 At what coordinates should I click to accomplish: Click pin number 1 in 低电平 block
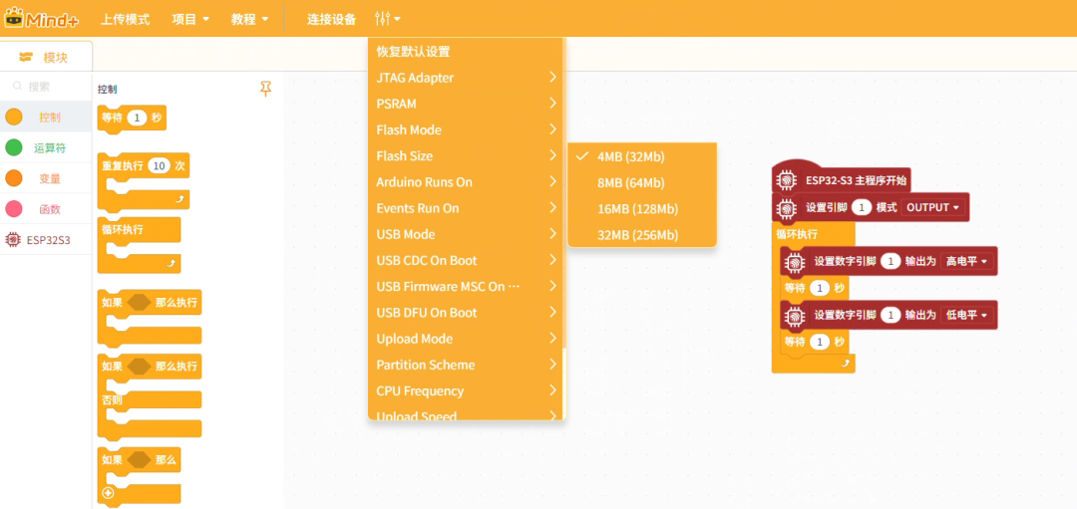891,316
